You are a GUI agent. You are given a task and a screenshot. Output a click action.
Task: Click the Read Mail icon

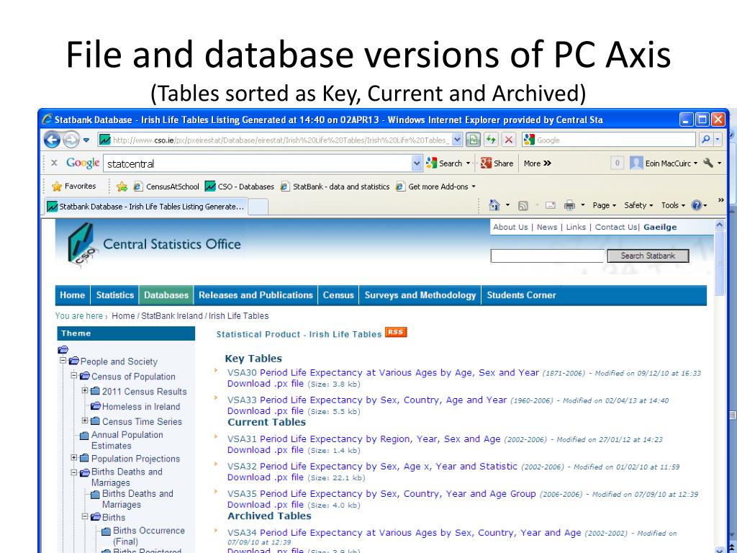pos(551,205)
